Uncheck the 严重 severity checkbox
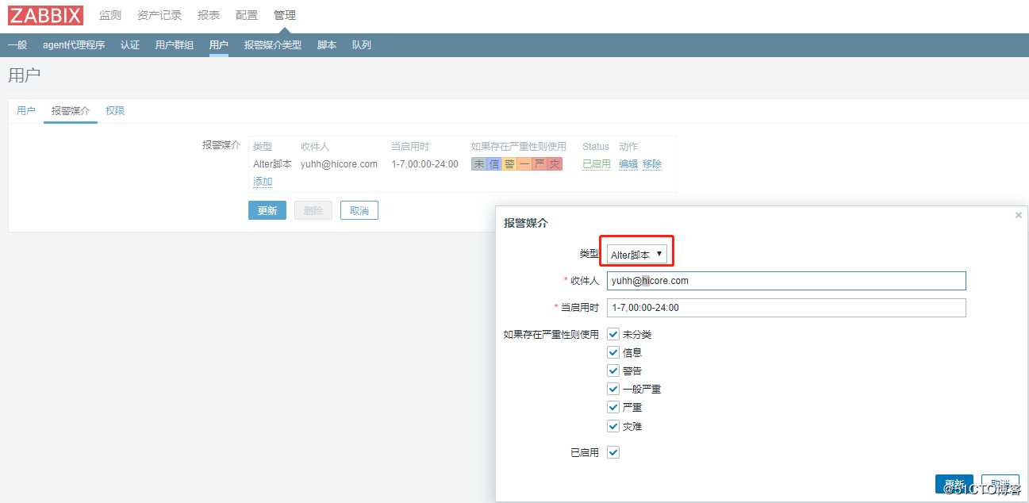The width and height of the screenshot is (1029, 503). 613,407
